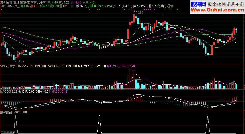Screen dimensions: 245x134
Task: Select the latest cyan volume bar
Action: pos(236,86)
